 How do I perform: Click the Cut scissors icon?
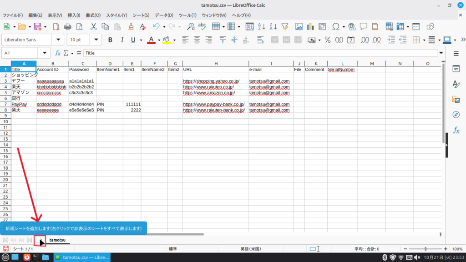pos(93,26)
